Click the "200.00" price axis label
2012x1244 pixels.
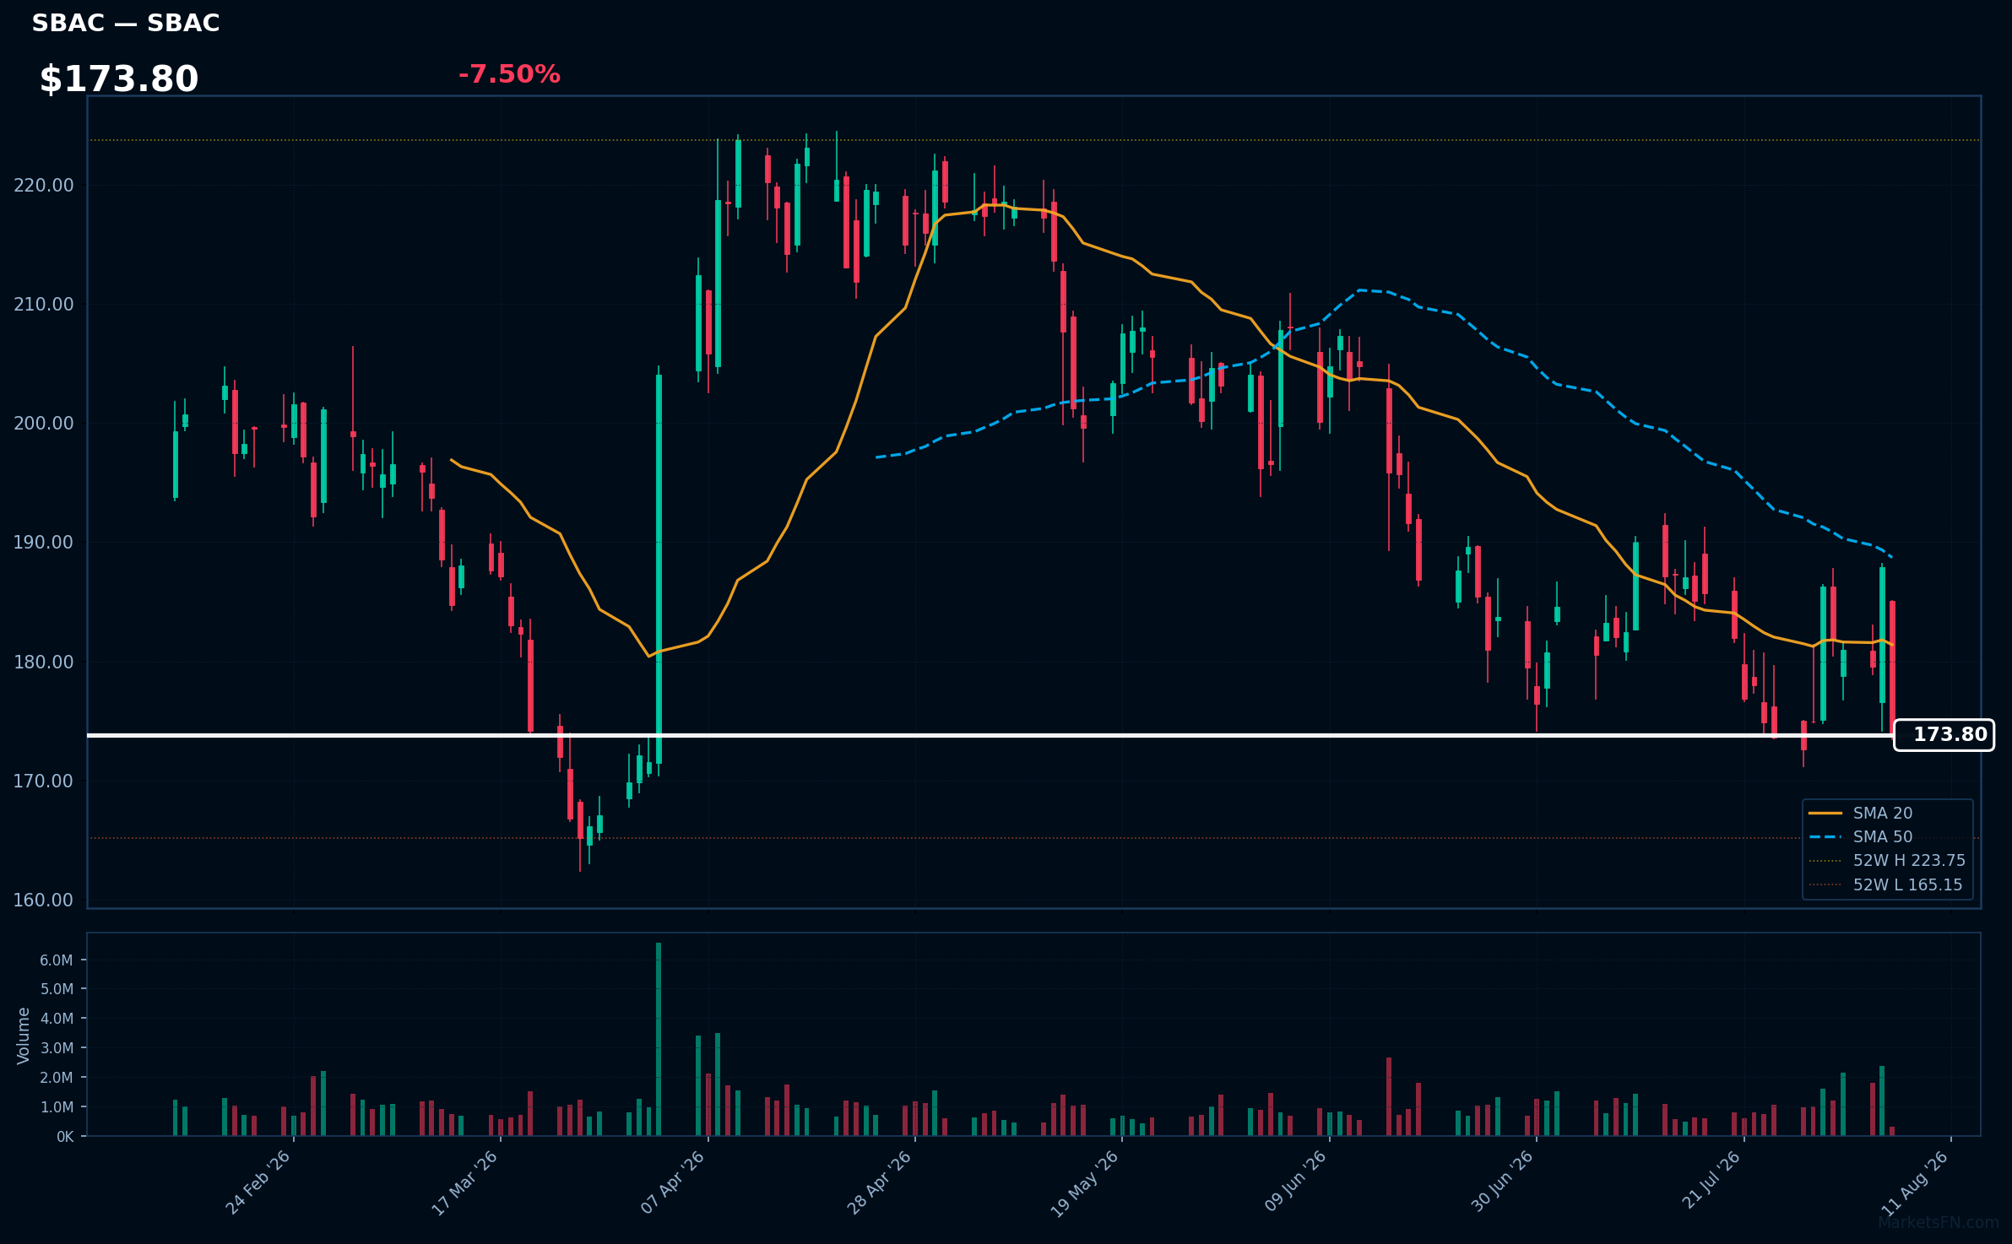(44, 424)
